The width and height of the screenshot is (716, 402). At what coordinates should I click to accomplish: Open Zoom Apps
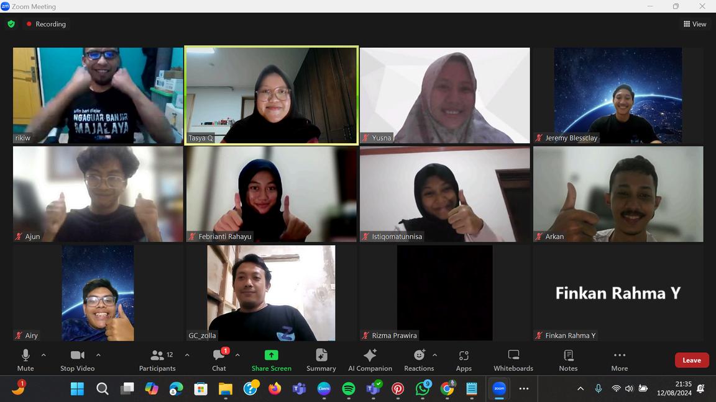[464, 360]
